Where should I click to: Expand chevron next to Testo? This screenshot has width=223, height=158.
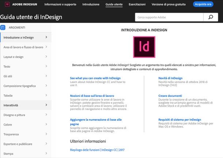pos(46,66)
